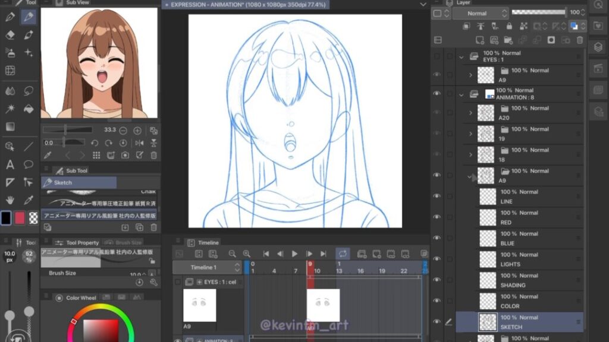Choose the Lasso selection tool
The height and width of the screenshot is (342, 609).
coord(28,91)
